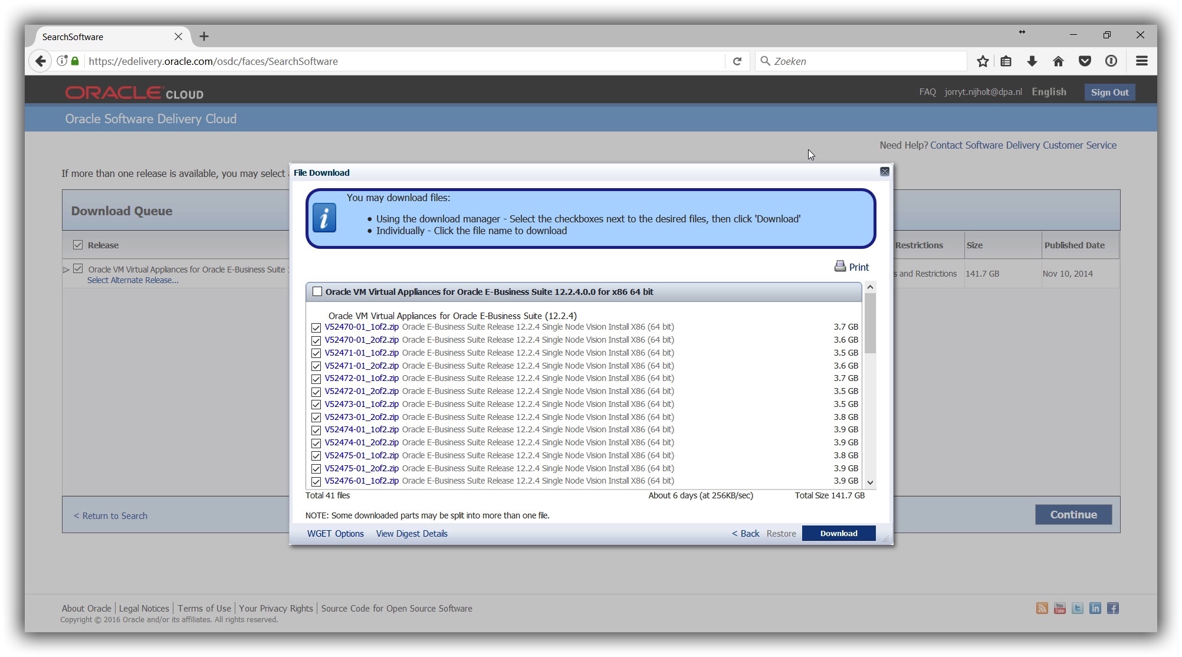Viewport: 1182px width, 657px height.
Task: Go to the home page icon
Action: click(1058, 61)
